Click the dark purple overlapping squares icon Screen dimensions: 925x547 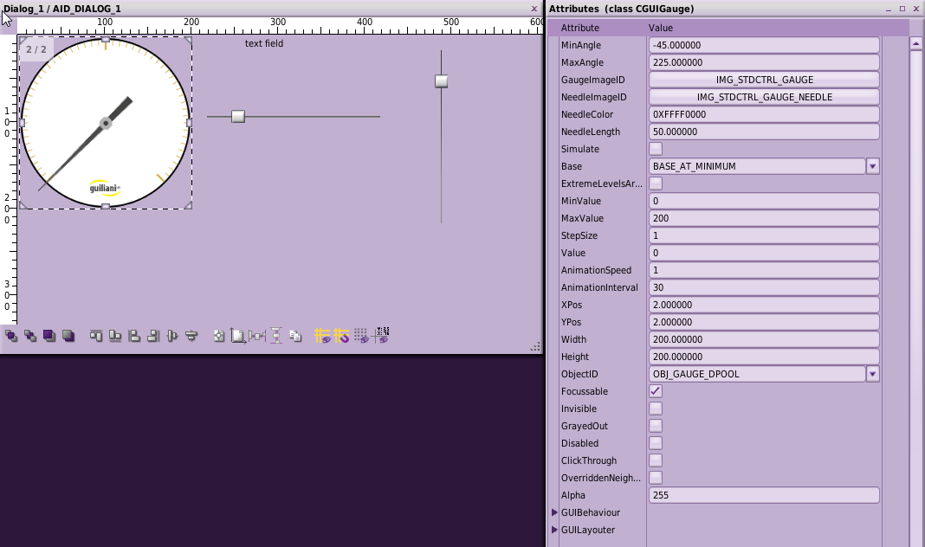coord(49,336)
